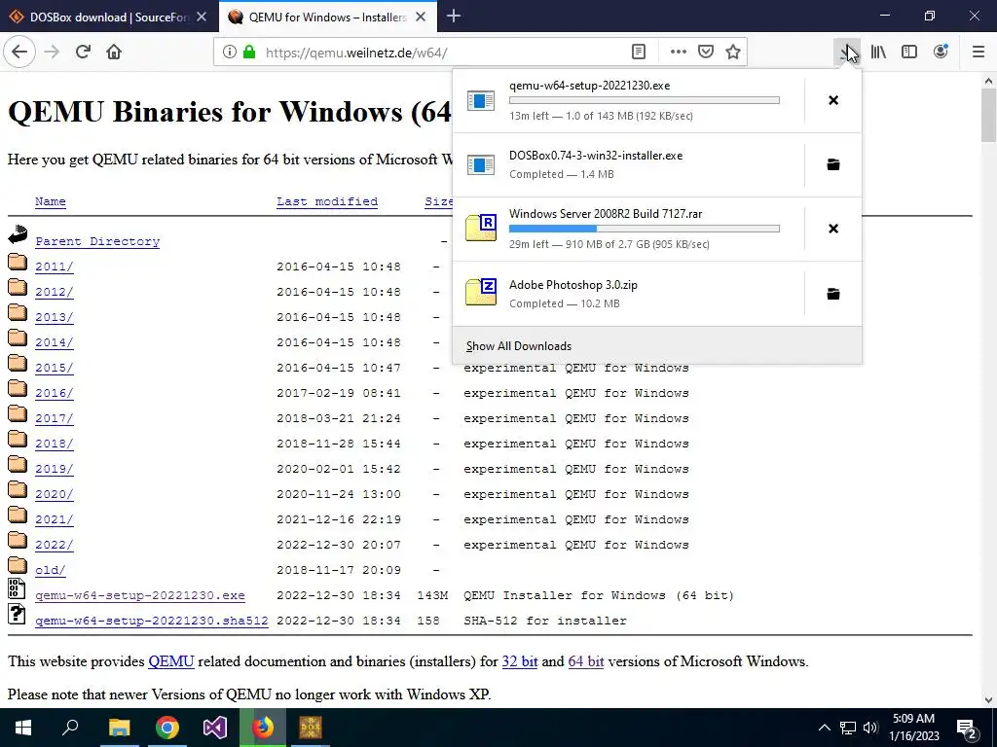997x747 pixels.
Task: Open the 2015/ folder link
Action: (x=55, y=368)
